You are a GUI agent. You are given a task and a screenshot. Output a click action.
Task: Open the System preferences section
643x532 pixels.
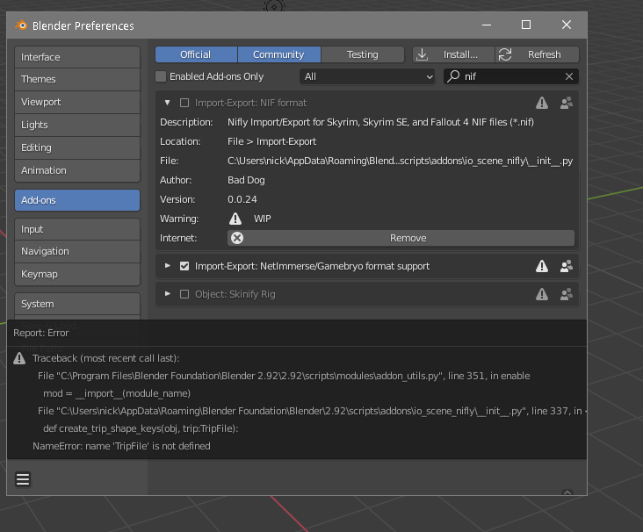pos(77,304)
